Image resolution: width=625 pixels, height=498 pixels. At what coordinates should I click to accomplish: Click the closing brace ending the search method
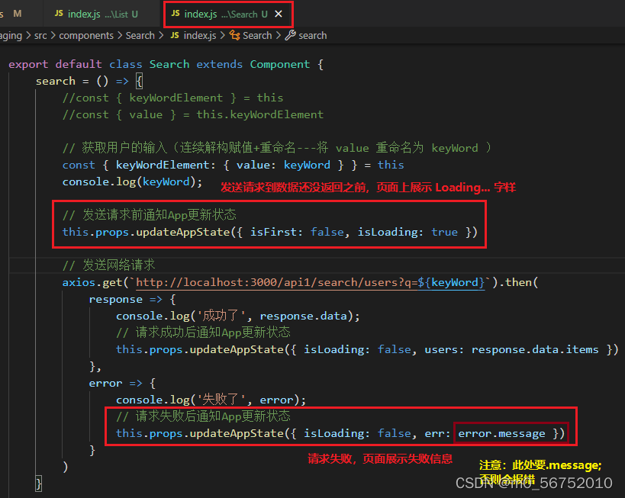pos(39,484)
